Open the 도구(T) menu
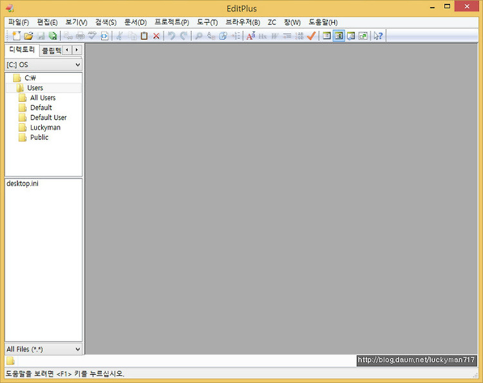The height and width of the screenshot is (383, 483). click(x=207, y=22)
